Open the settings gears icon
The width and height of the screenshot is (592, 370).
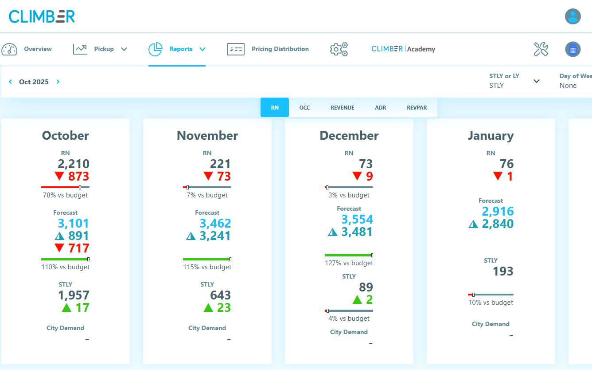pos(339,49)
